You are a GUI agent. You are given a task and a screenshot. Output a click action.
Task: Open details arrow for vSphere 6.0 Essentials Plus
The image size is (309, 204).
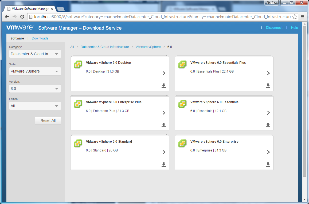(268, 73)
